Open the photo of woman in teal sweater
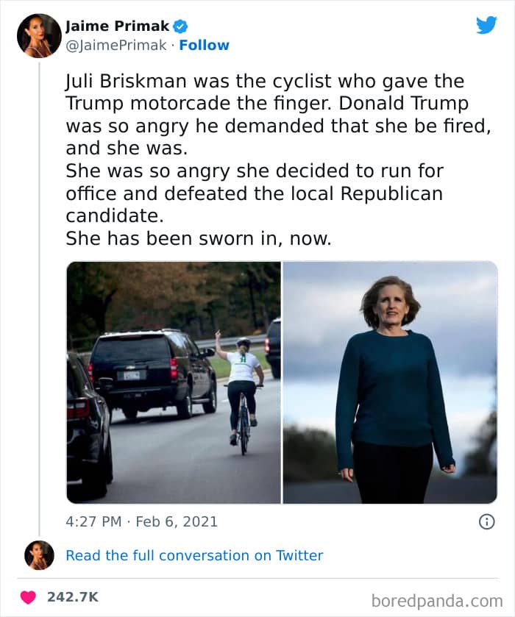Viewport: 515px width, 617px height. pos(390,382)
